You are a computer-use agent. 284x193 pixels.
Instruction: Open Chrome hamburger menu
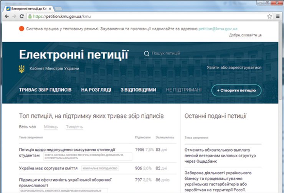click(x=277, y=16)
